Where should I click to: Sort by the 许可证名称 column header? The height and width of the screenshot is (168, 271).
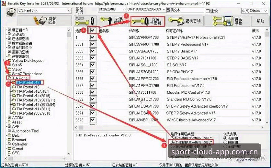click(x=174, y=31)
